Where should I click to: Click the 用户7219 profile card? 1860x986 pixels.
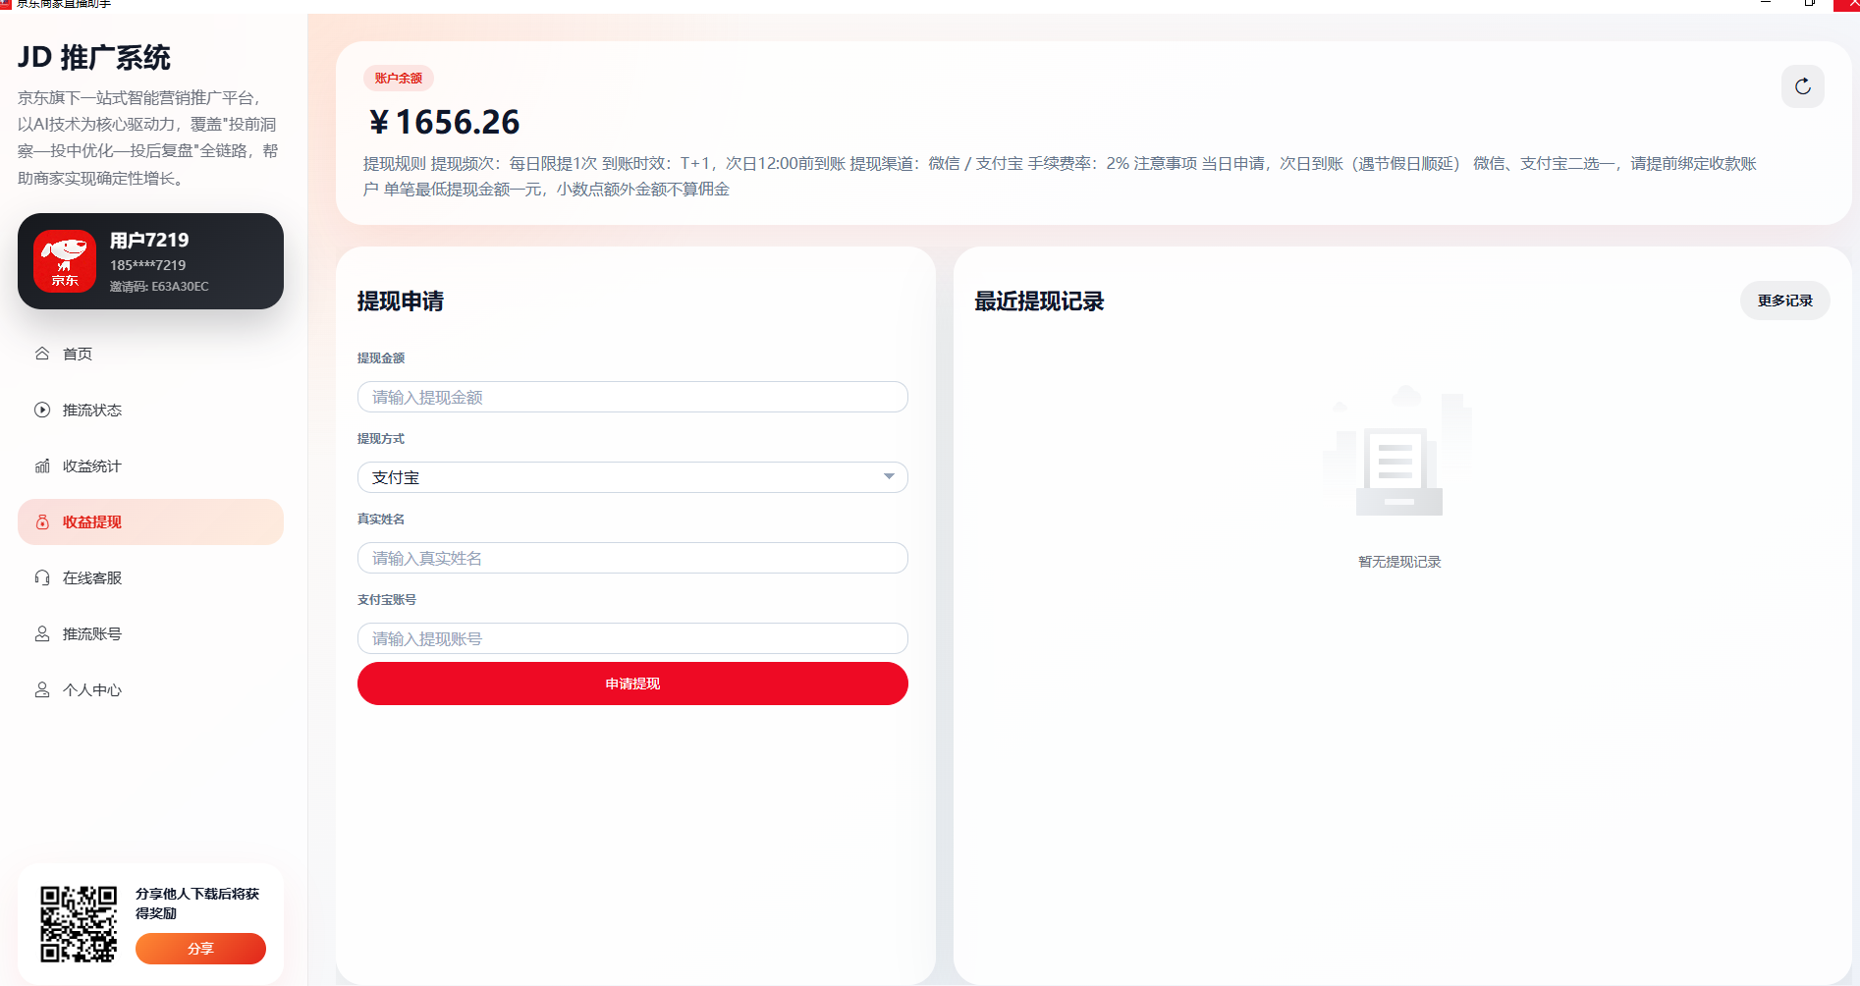pos(150,261)
